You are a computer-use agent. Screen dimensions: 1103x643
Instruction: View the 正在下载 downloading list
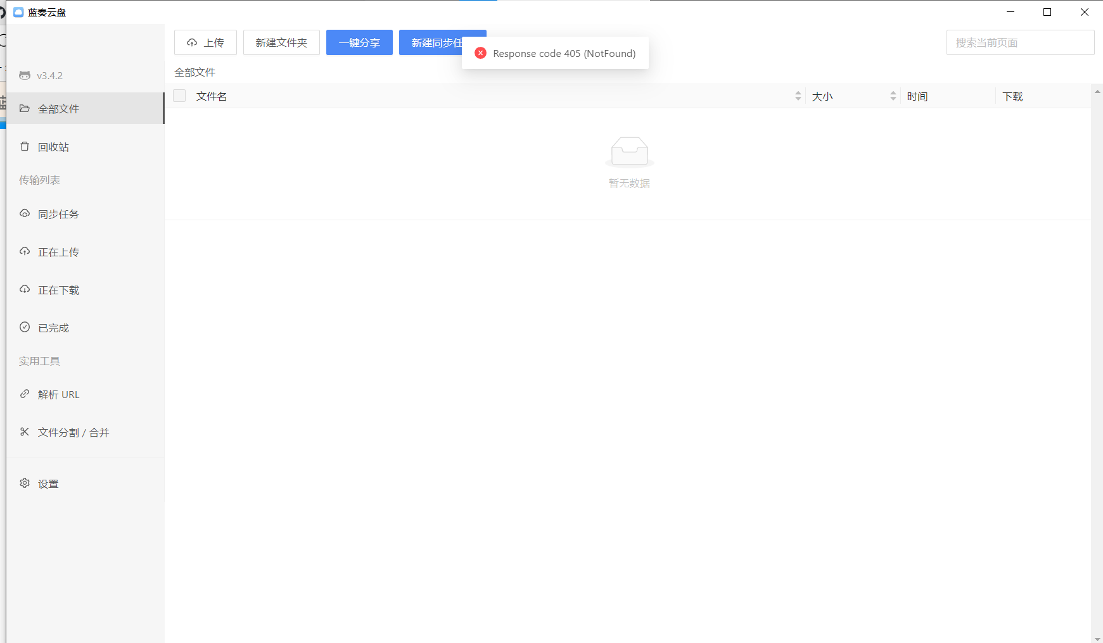58,290
